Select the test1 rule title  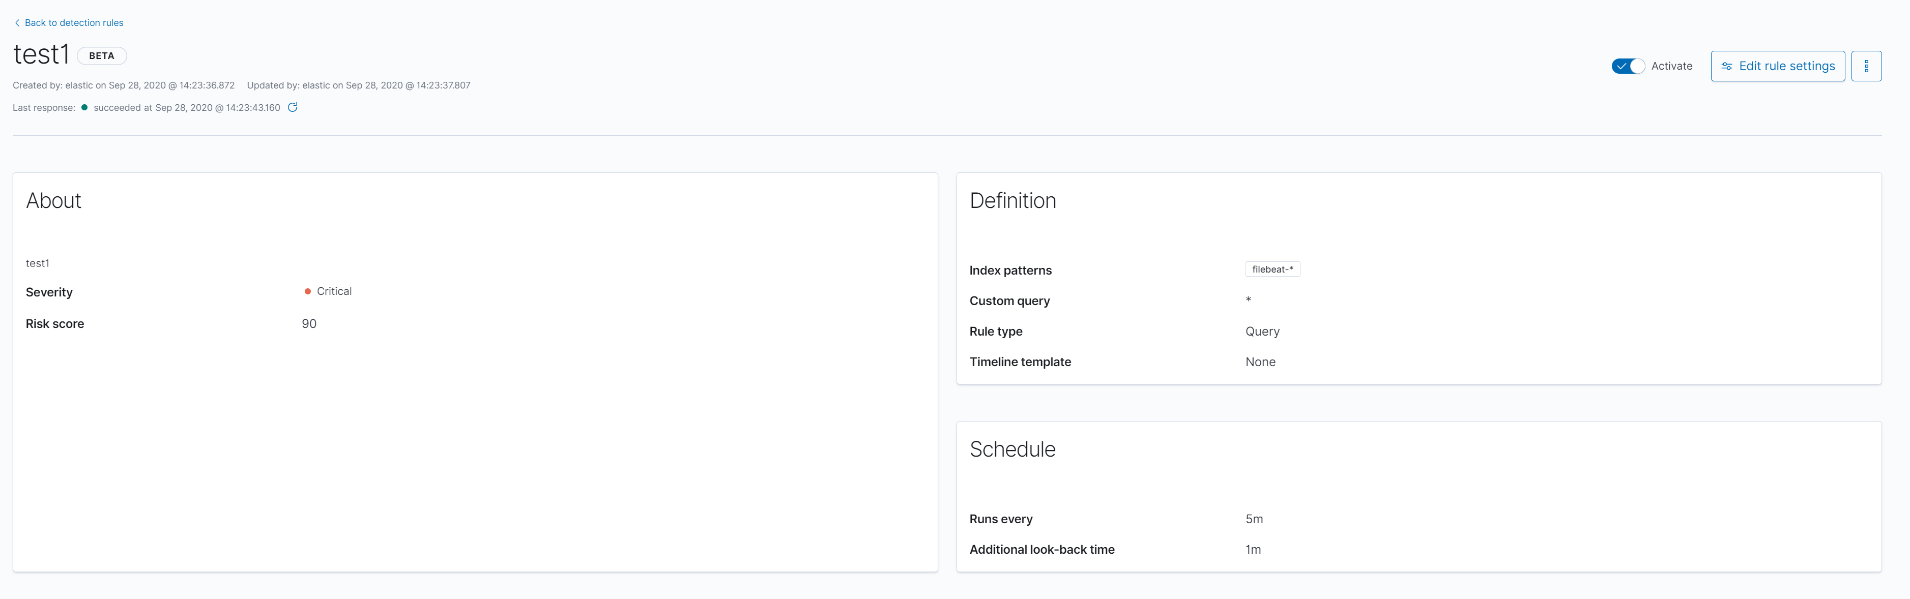41,55
